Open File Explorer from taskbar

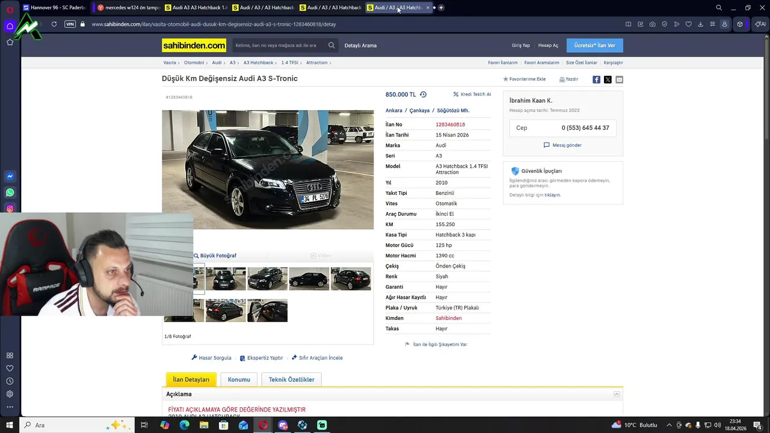click(204, 425)
